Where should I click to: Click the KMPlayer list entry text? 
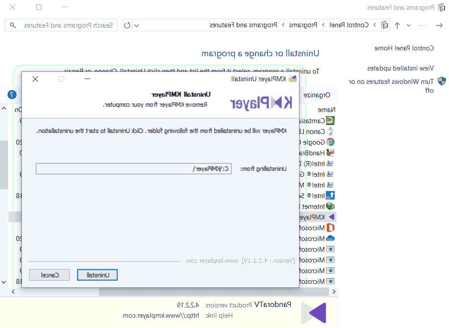[312, 217]
